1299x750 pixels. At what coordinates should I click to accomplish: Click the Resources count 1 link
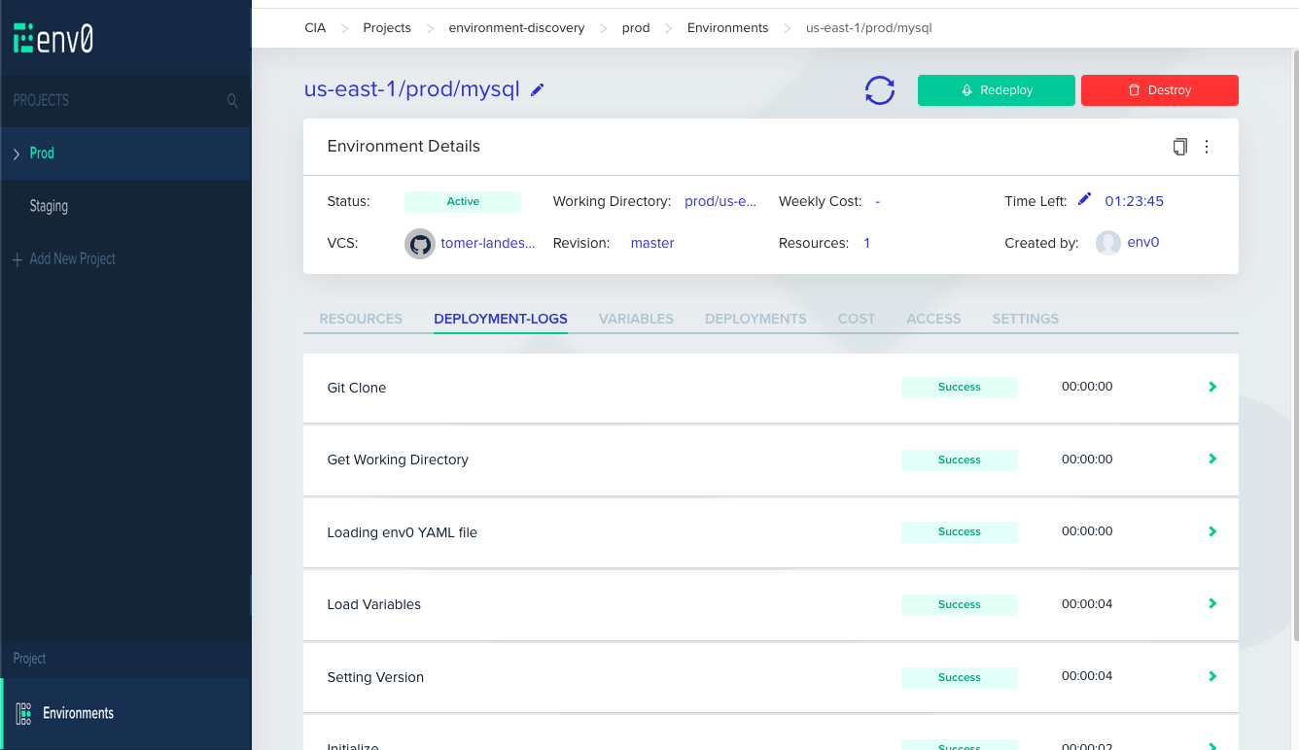coord(867,243)
